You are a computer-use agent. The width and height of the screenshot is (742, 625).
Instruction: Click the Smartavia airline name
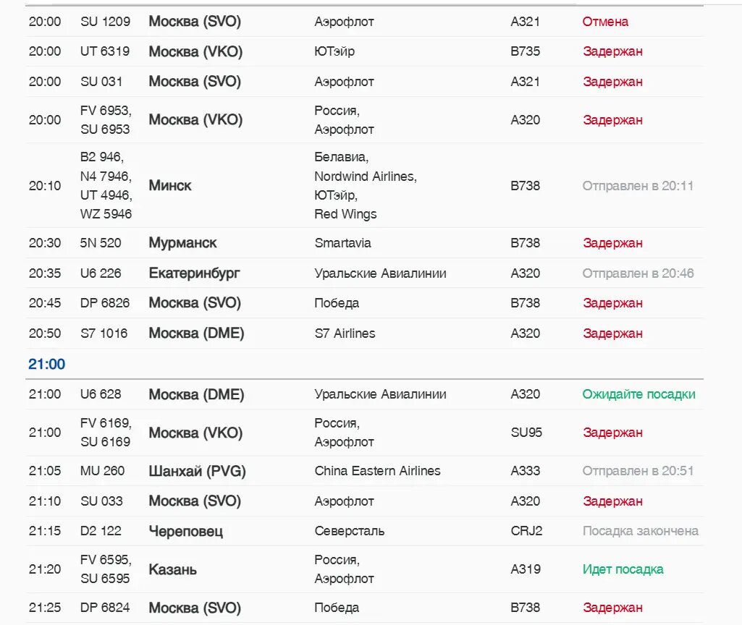(x=342, y=243)
